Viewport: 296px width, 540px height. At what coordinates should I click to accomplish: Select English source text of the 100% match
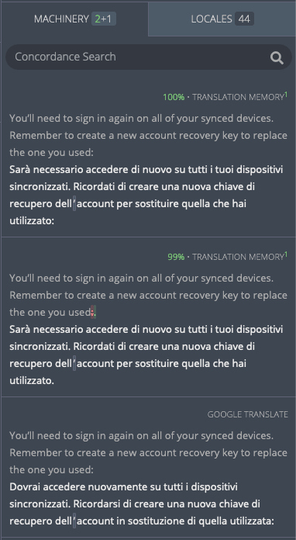[148, 135]
